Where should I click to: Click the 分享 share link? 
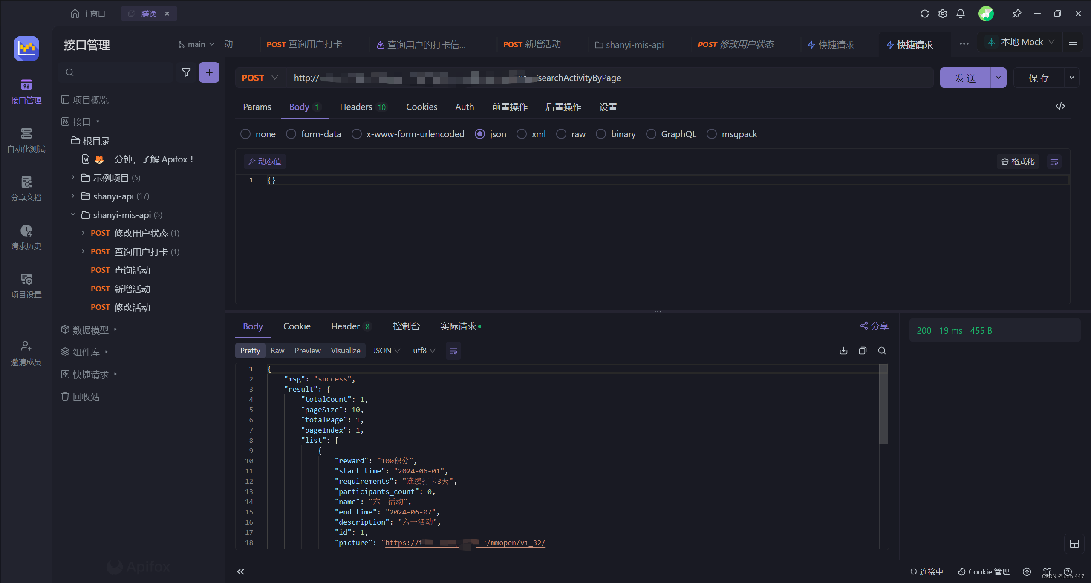pyautogui.click(x=874, y=326)
